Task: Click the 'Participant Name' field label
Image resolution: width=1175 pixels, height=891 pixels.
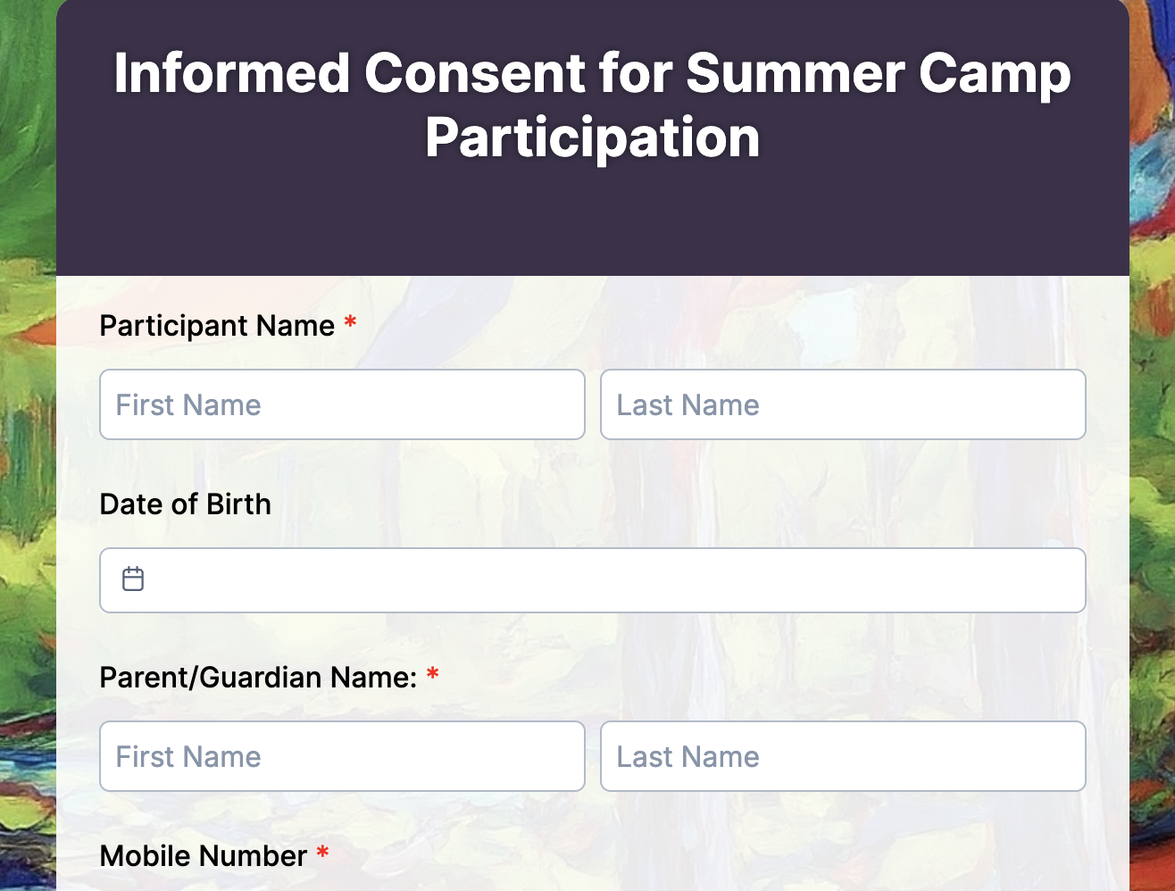Action: (216, 326)
